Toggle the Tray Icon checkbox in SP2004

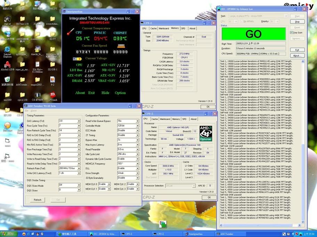point(292,33)
